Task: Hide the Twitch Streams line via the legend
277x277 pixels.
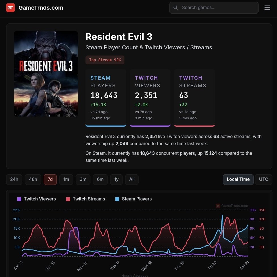Action: point(85,199)
